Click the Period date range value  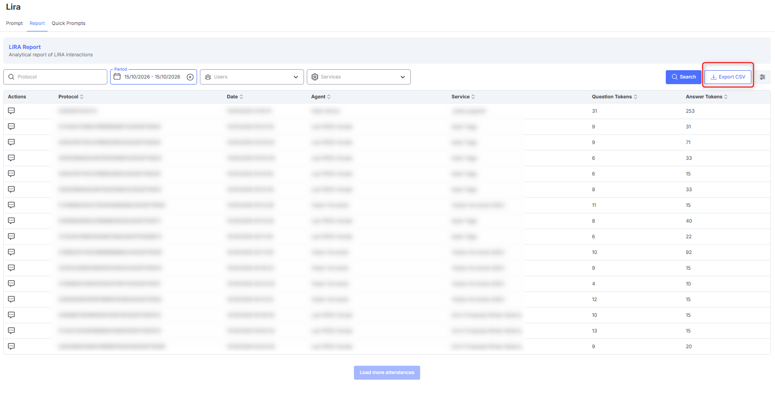pos(152,77)
